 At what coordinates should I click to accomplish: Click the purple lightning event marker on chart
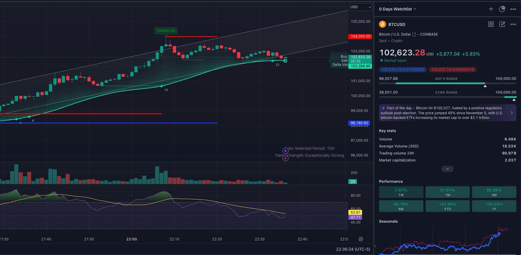(285, 158)
